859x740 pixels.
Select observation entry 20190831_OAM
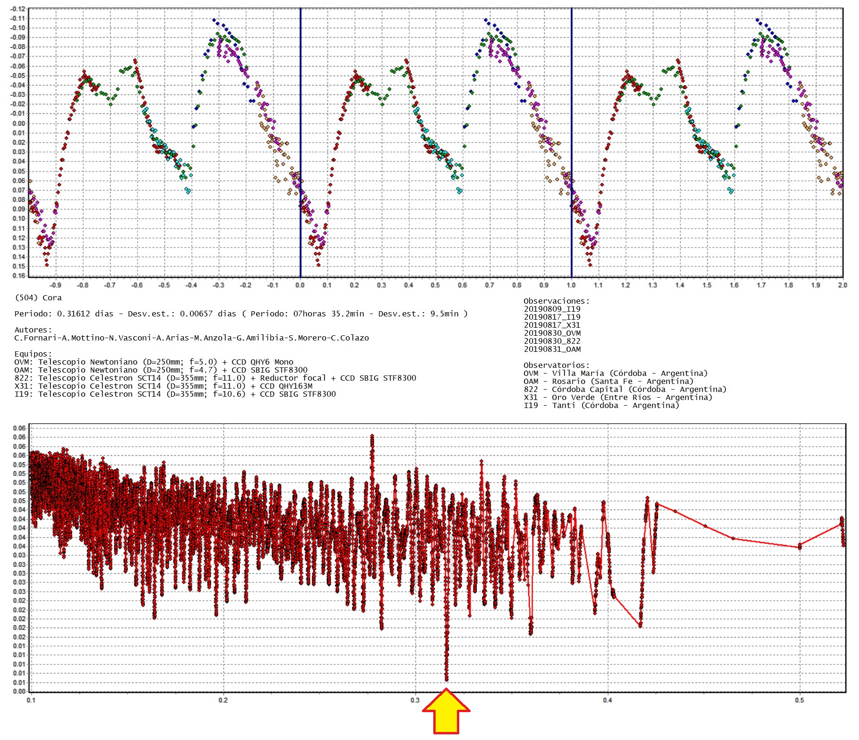tap(552, 349)
